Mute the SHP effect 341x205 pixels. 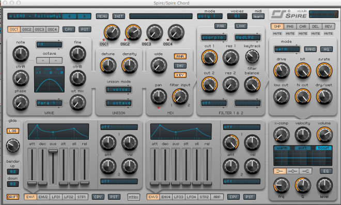click(x=277, y=34)
